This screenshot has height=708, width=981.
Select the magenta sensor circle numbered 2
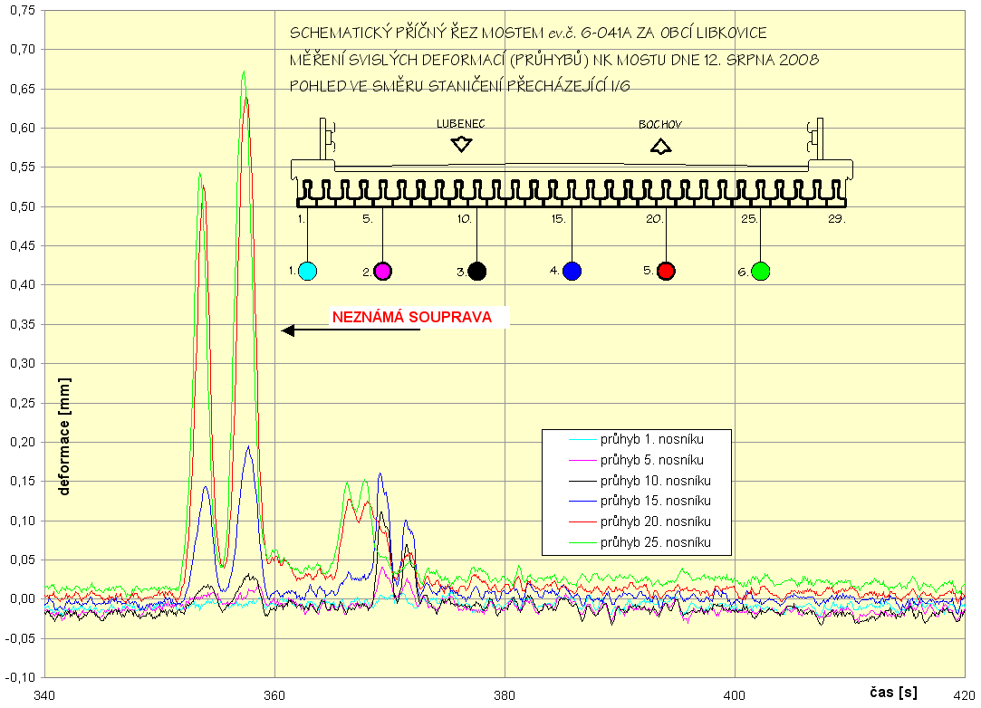[382, 271]
